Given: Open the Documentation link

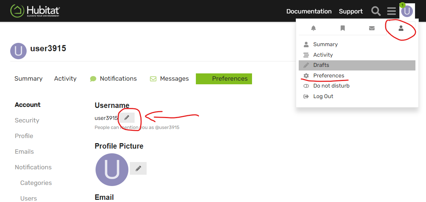Looking at the screenshot, I should [309, 11].
